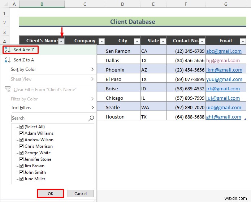
Task: Select the Seatle city cell
Action: [123, 106]
